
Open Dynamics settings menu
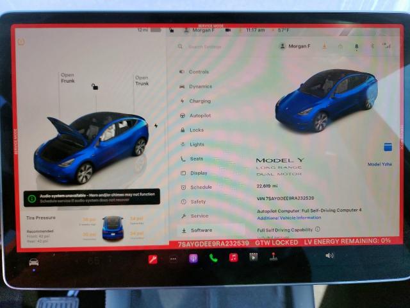pyautogui.click(x=195, y=87)
